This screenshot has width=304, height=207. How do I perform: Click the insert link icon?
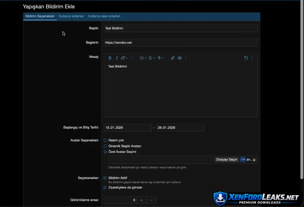click(x=173, y=58)
